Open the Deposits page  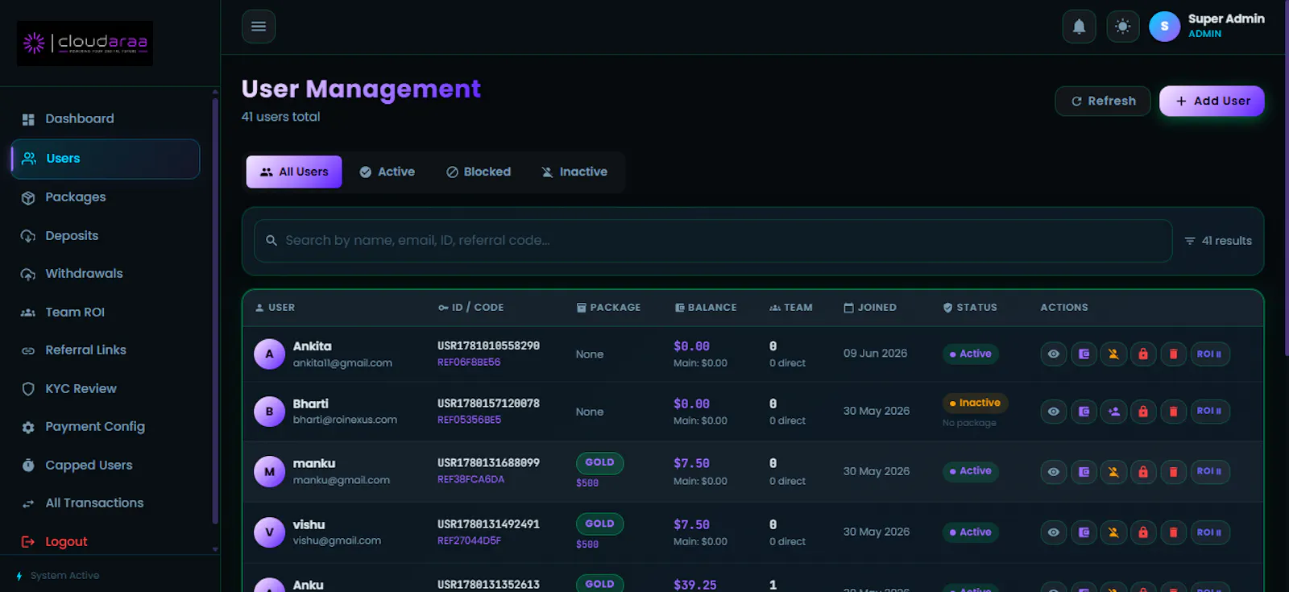(72, 236)
